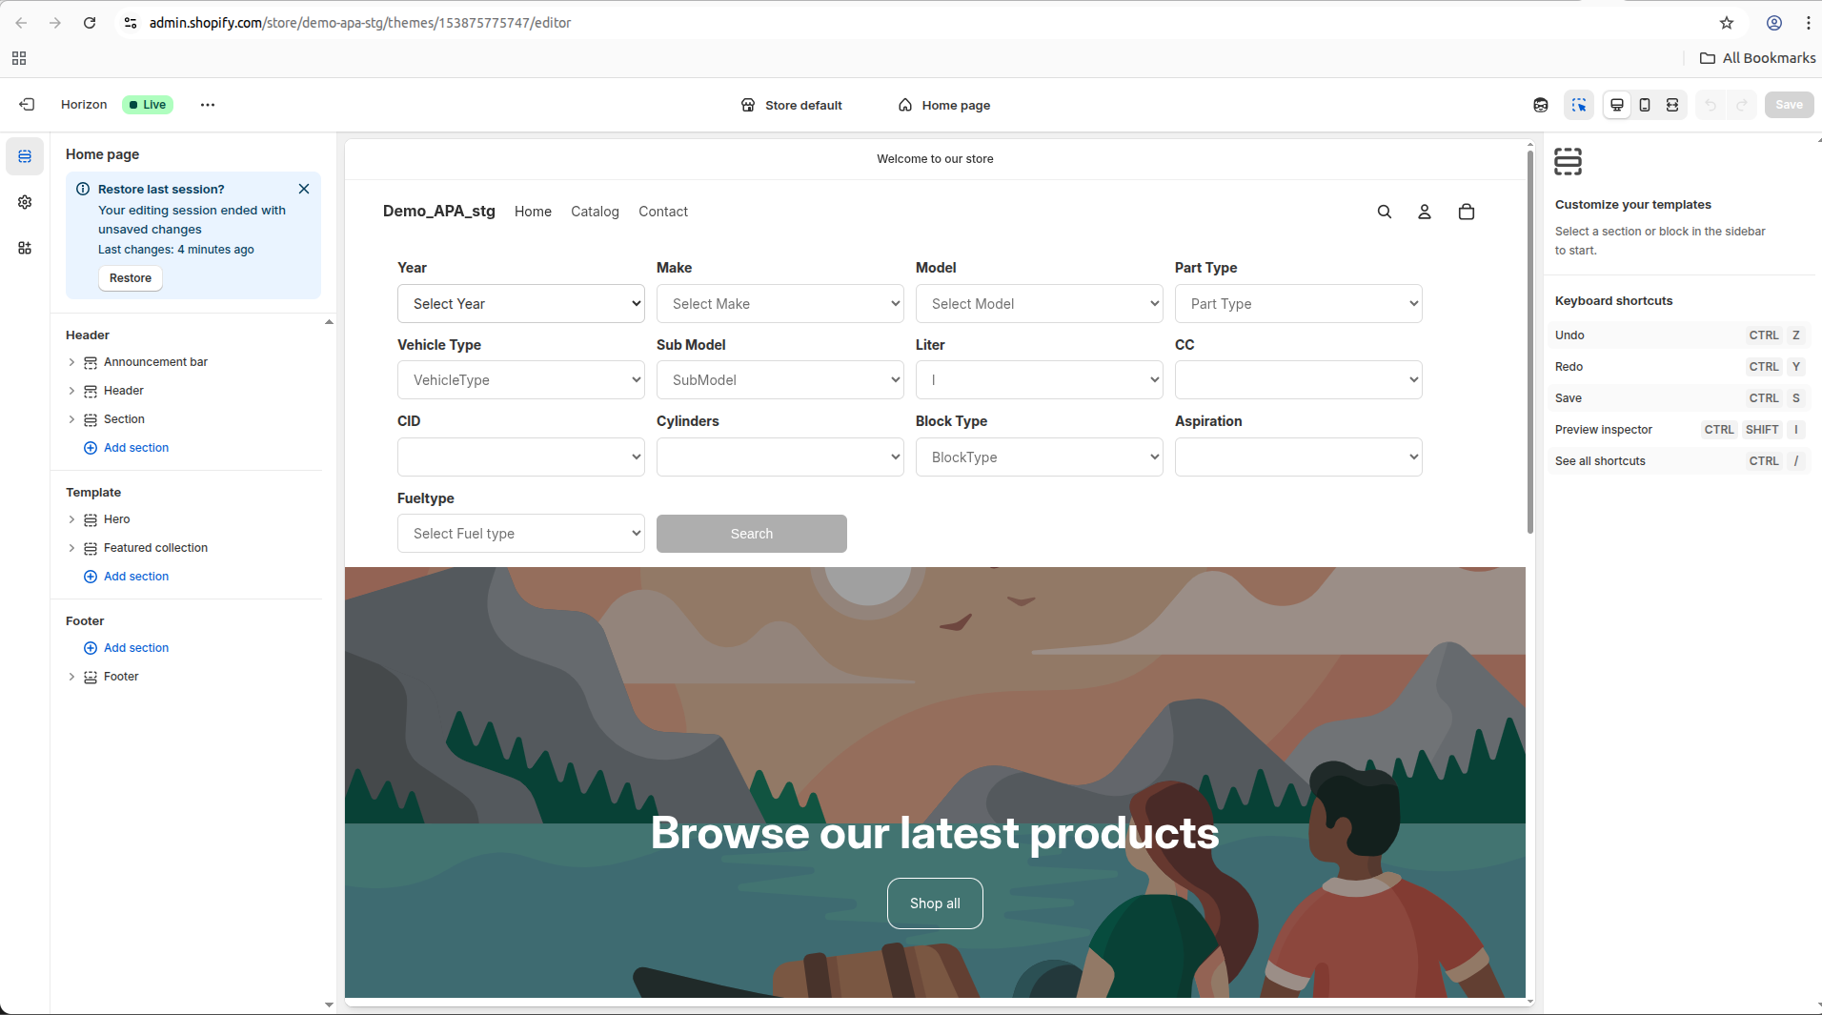Reload the browser page
The width and height of the screenshot is (1822, 1015).
(90, 23)
